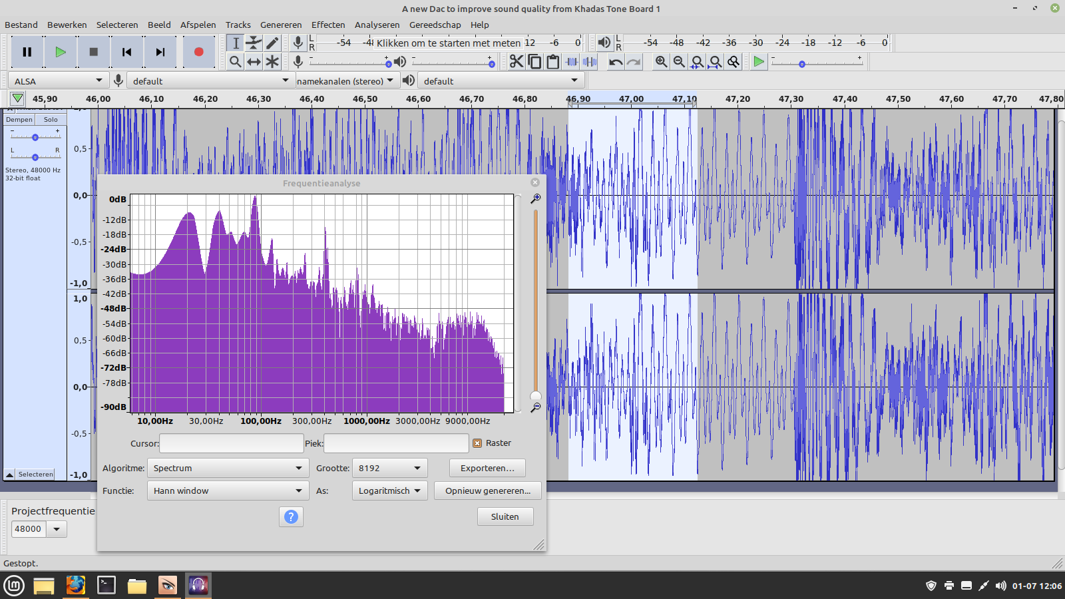This screenshot has width=1065, height=599.
Task: Mute the track with Dempen
Action: [x=19, y=120]
